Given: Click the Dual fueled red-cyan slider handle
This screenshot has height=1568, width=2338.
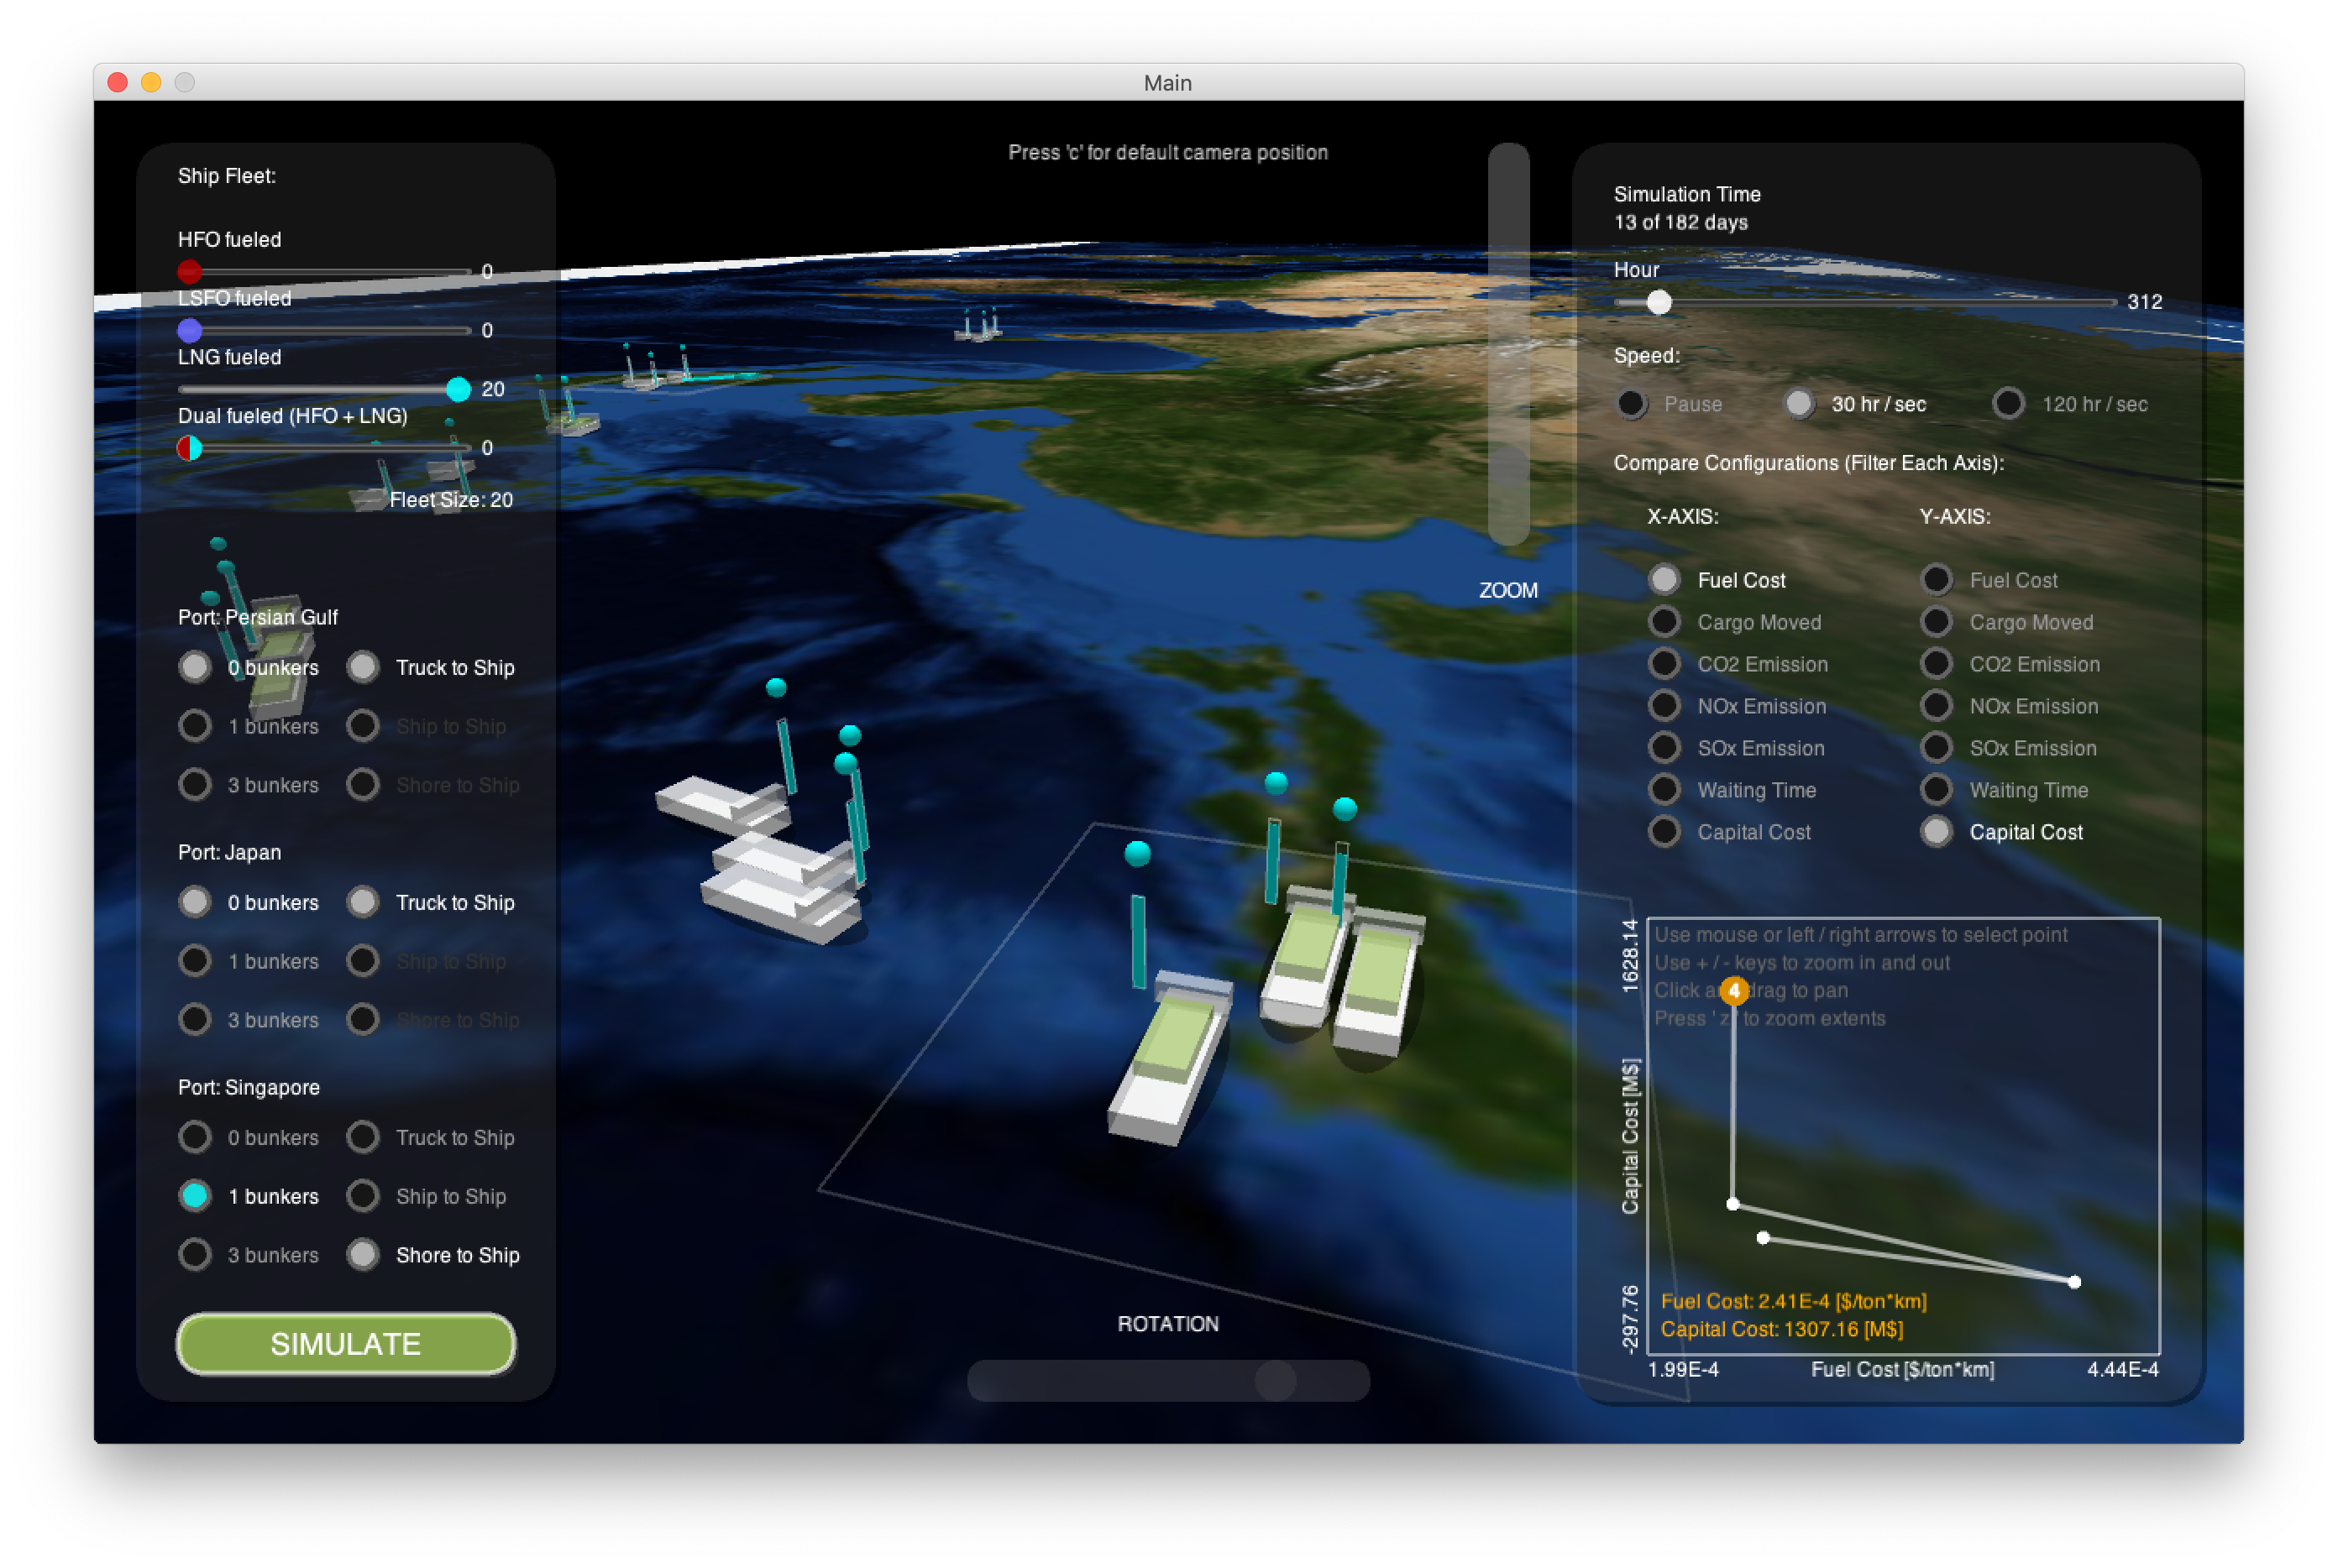Looking at the screenshot, I should coord(189,448).
